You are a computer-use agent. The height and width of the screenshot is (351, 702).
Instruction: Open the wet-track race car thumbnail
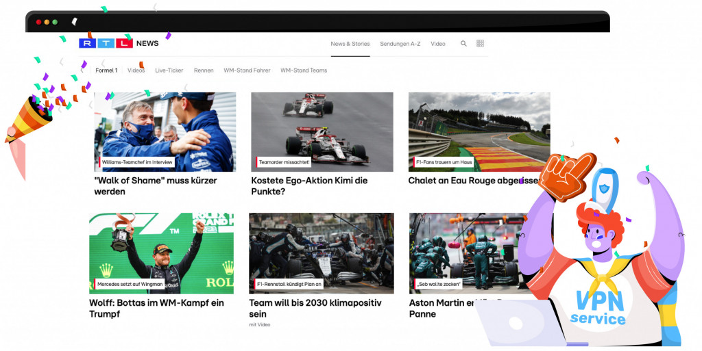pos(322,130)
